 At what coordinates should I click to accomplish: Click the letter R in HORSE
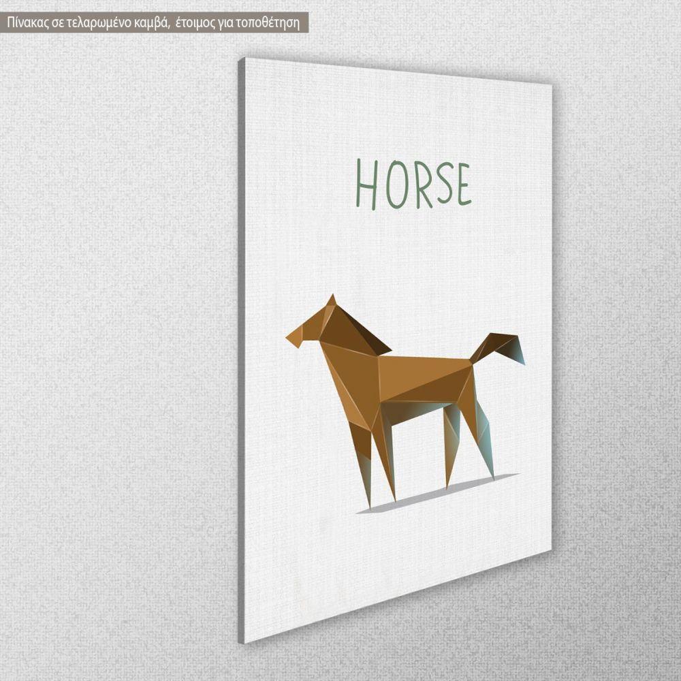pos(422,185)
